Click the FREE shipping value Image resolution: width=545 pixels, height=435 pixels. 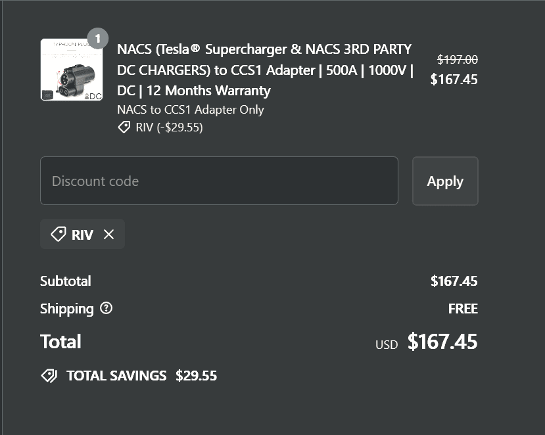pyautogui.click(x=463, y=308)
